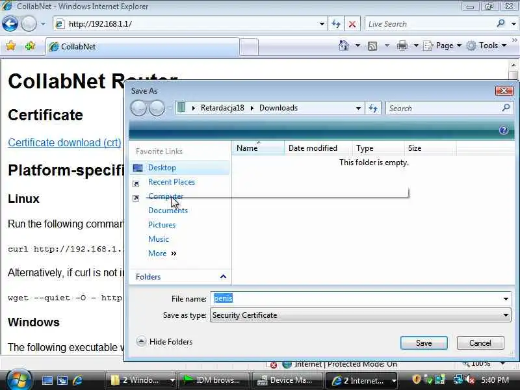Close the Save As dialog
Image resolution: width=520 pixels, height=390 pixels.
[x=504, y=90]
